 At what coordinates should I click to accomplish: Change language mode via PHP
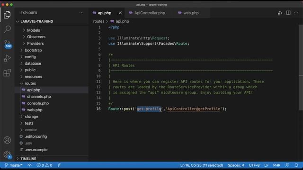pyautogui.click(x=276, y=165)
